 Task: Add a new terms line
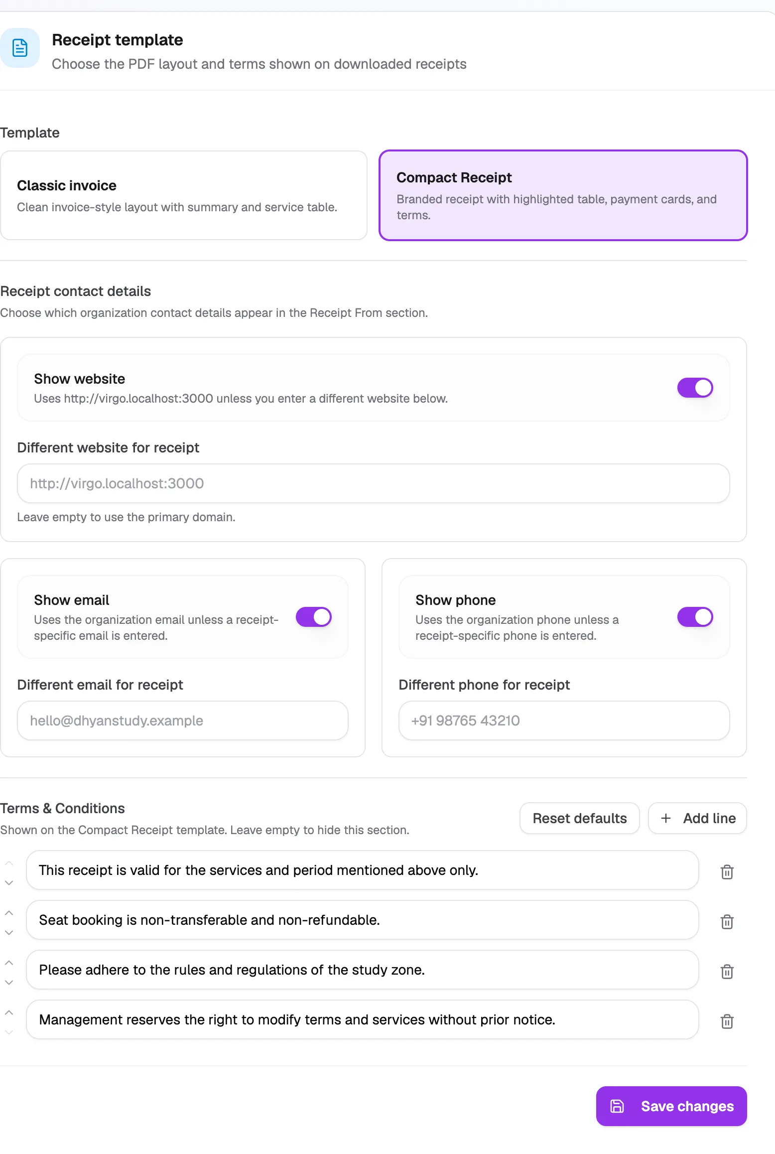(x=697, y=818)
